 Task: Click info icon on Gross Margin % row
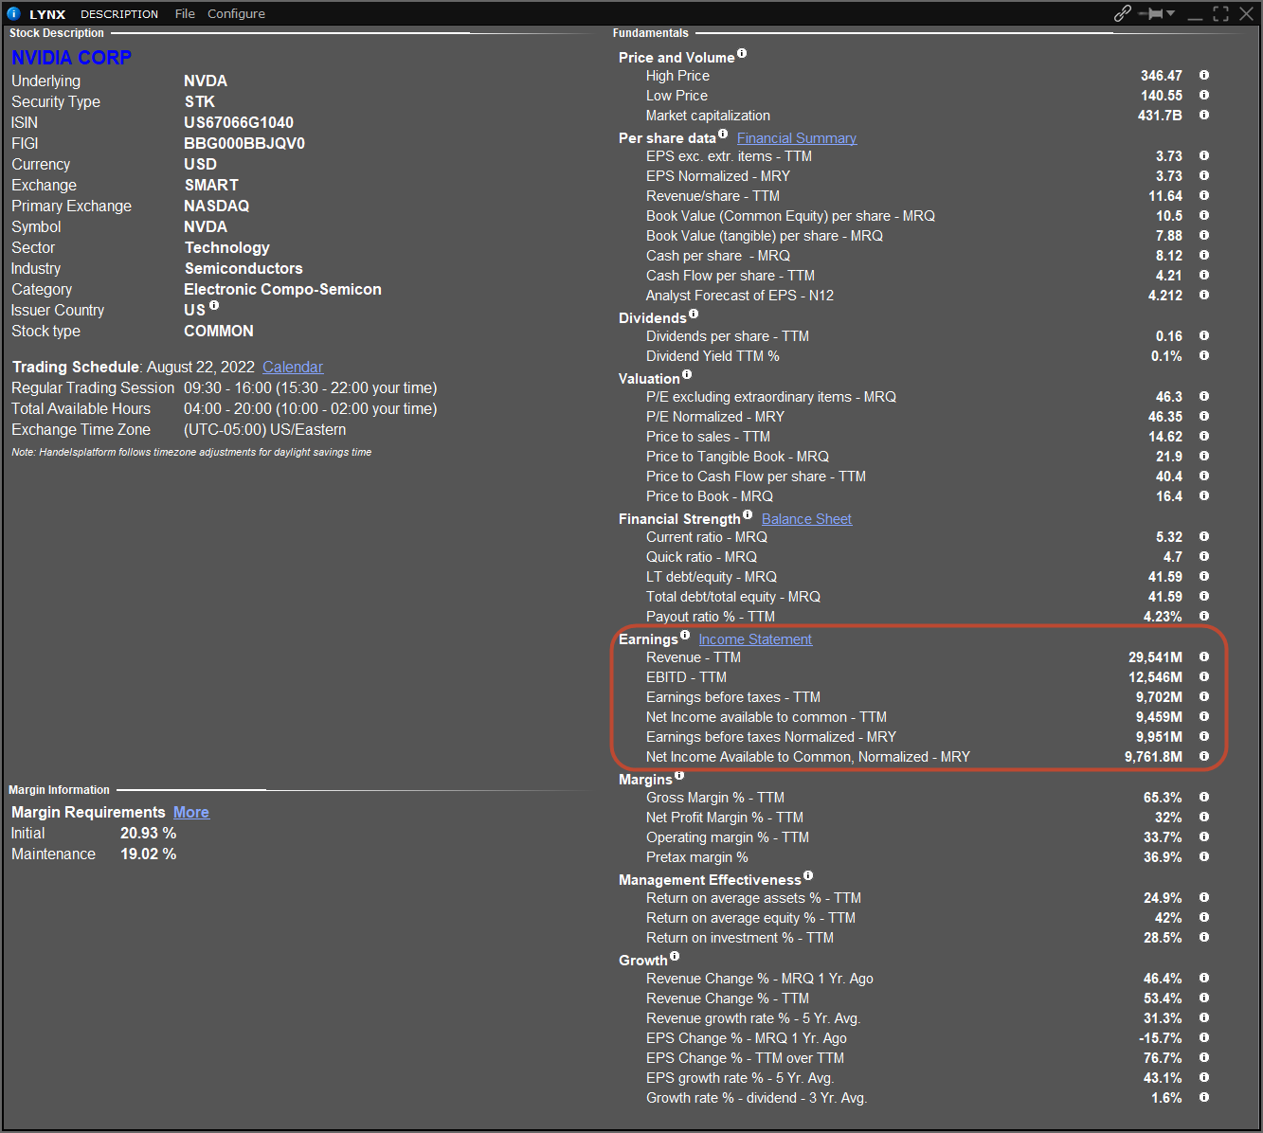point(1204,797)
